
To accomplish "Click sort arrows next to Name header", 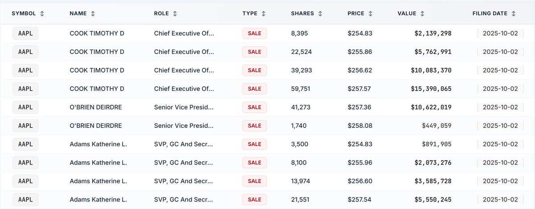I will (93, 13).
